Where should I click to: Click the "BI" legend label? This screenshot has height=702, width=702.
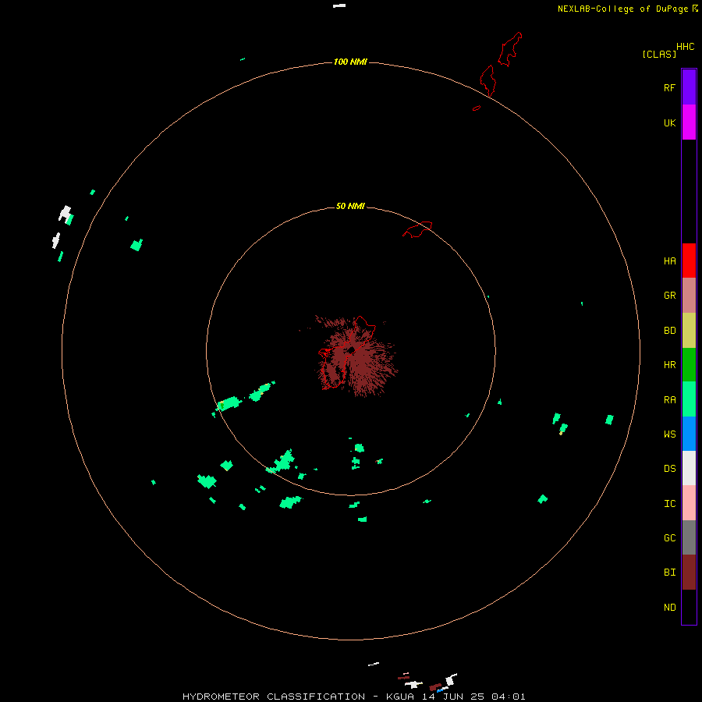click(670, 573)
